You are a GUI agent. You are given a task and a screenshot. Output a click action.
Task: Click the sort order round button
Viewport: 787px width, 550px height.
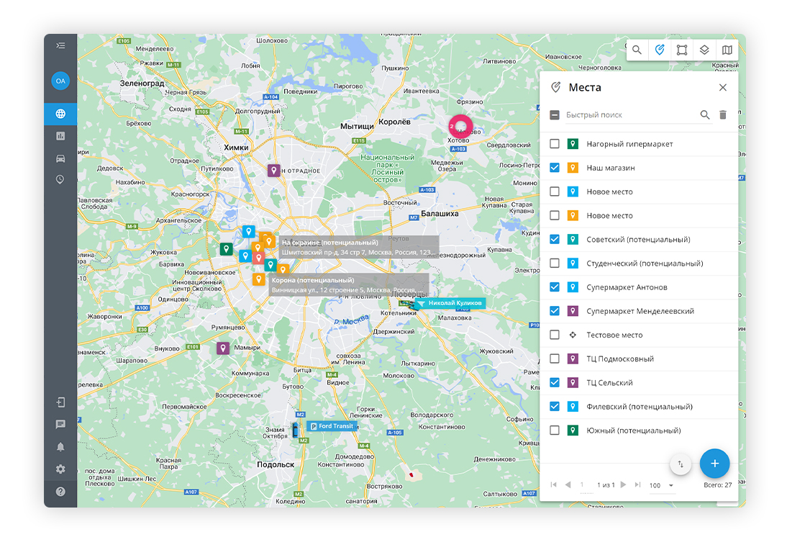point(681,464)
